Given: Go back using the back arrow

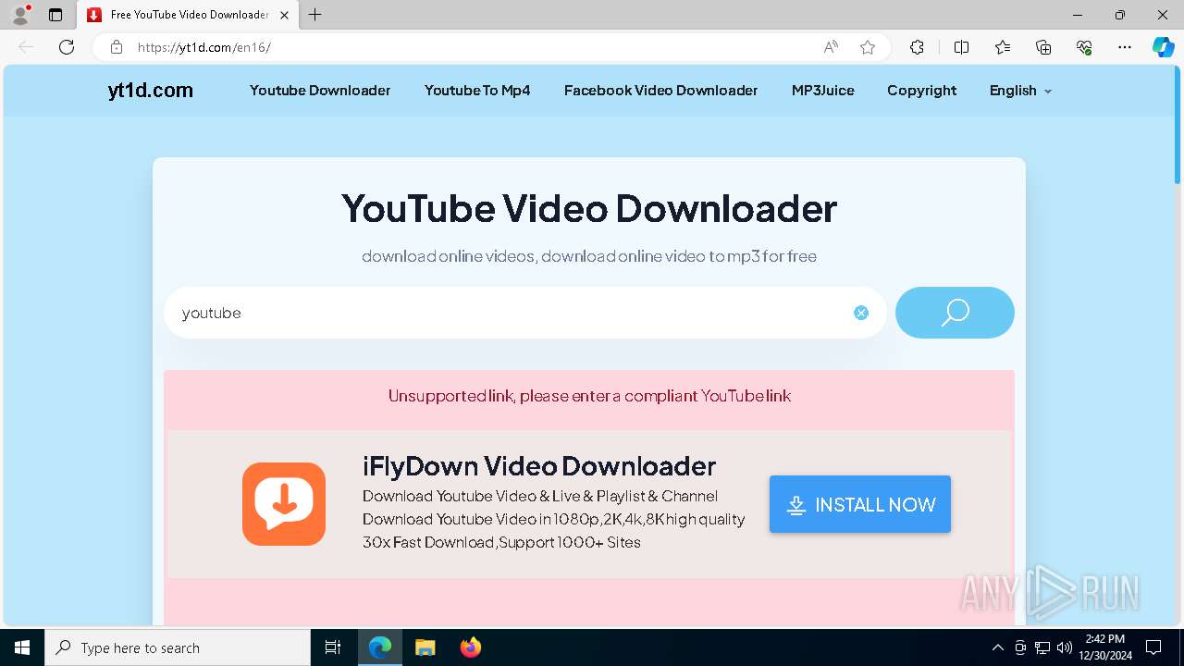Looking at the screenshot, I should tap(26, 47).
